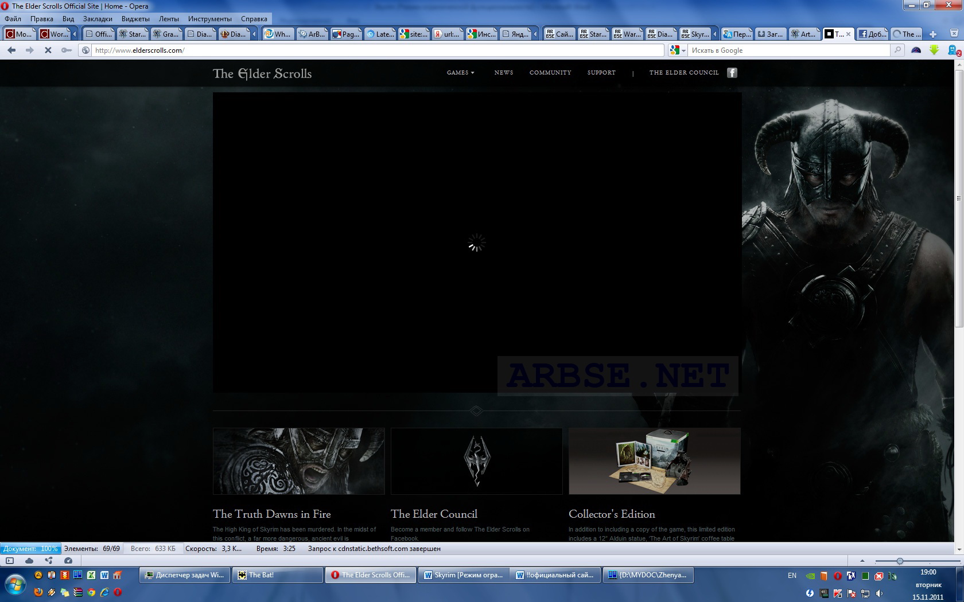Start search with the magnifier icon
964x602 pixels.
coord(897,50)
